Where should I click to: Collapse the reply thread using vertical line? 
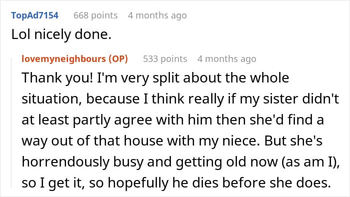(11, 122)
